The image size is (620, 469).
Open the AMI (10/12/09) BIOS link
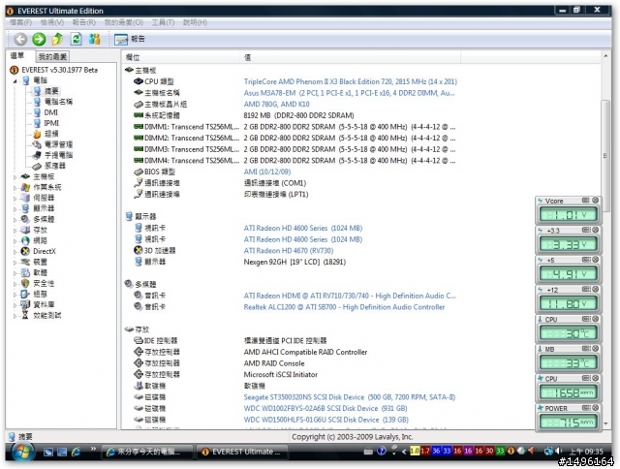(267, 172)
